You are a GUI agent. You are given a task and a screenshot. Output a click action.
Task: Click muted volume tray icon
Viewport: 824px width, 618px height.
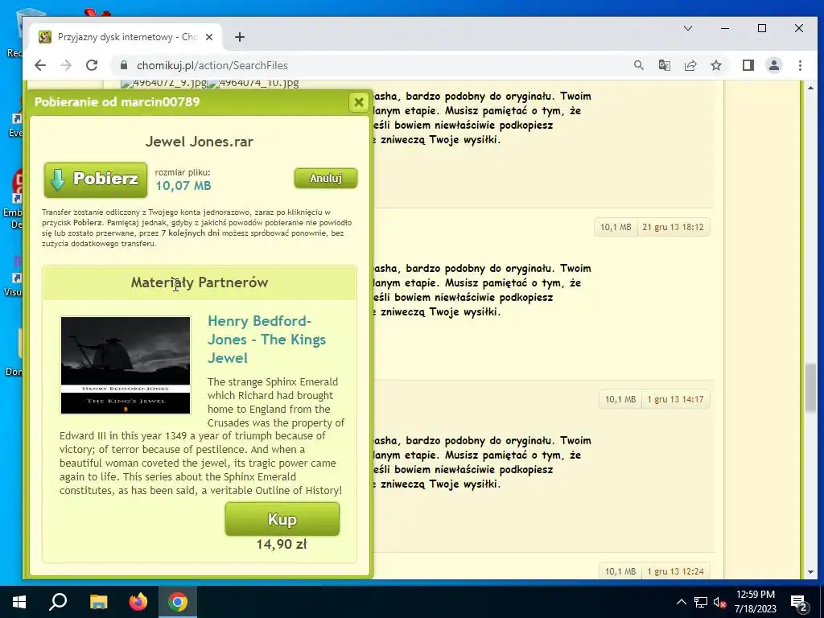(x=719, y=602)
